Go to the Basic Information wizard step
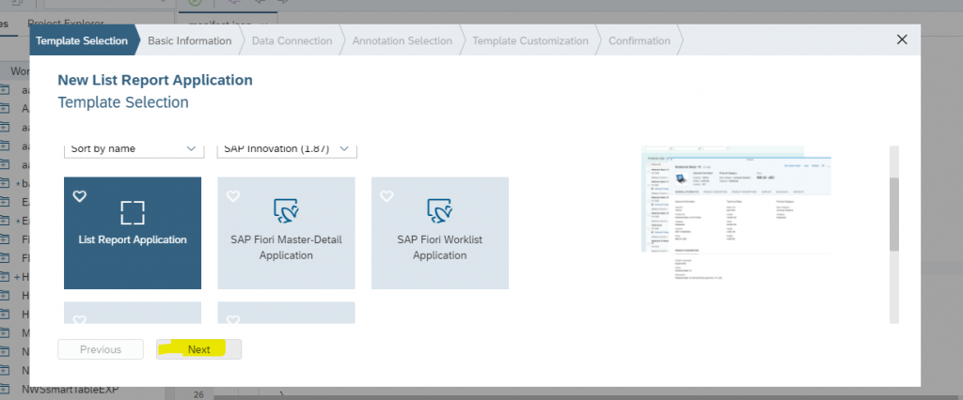The height and width of the screenshot is (400, 963). [x=190, y=41]
